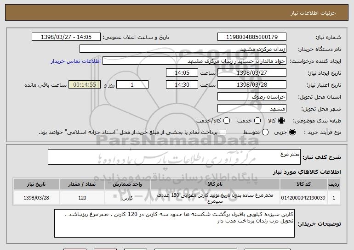Click the شماره نیاز label
The height and width of the screenshot is (250, 354).
pos(328,37)
